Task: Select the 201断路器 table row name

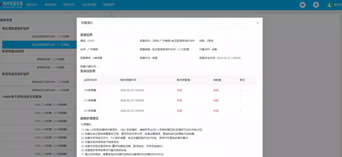Action: pyautogui.click(x=90, y=111)
